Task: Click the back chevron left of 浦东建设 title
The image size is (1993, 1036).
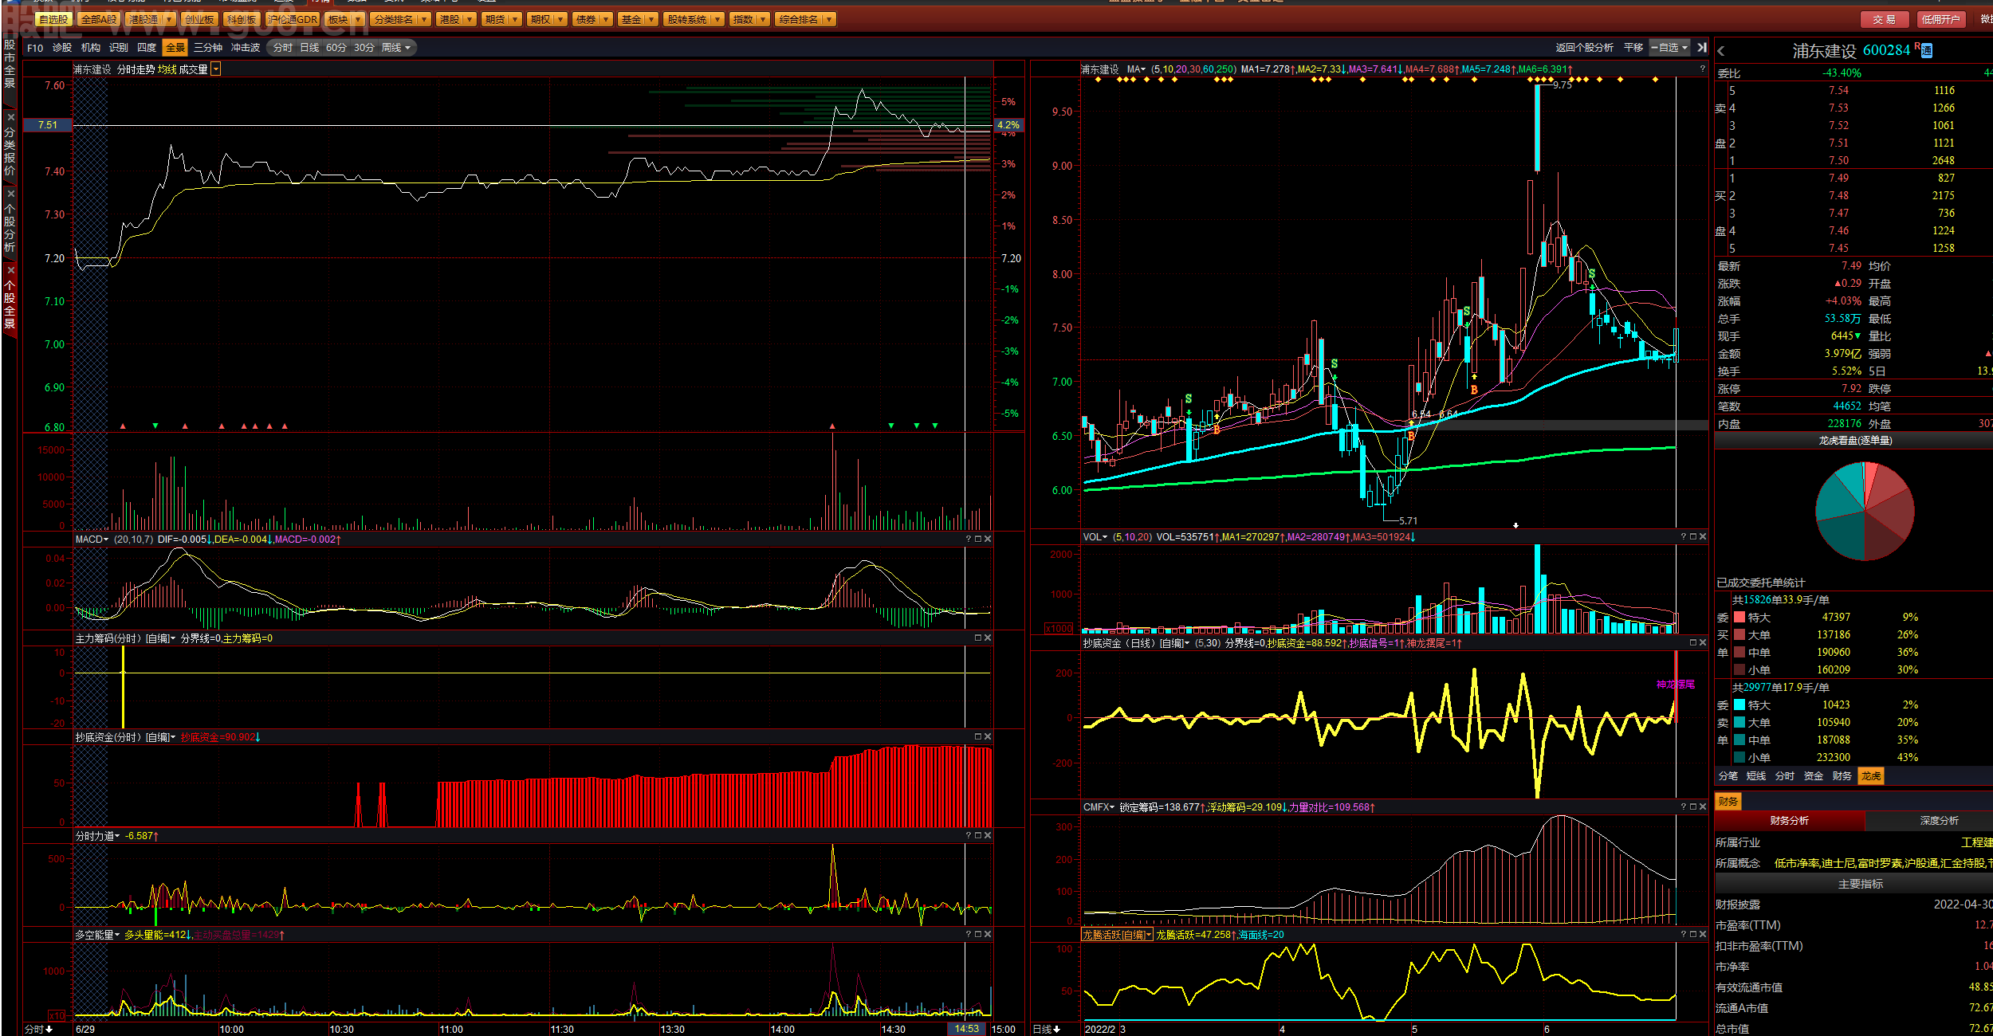Action: click(x=1721, y=51)
